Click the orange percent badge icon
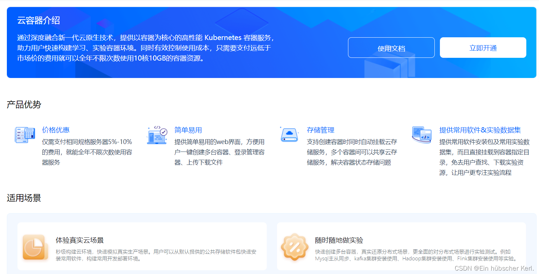Image resolution: width=539 pixels, height=274 pixels. point(295,247)
